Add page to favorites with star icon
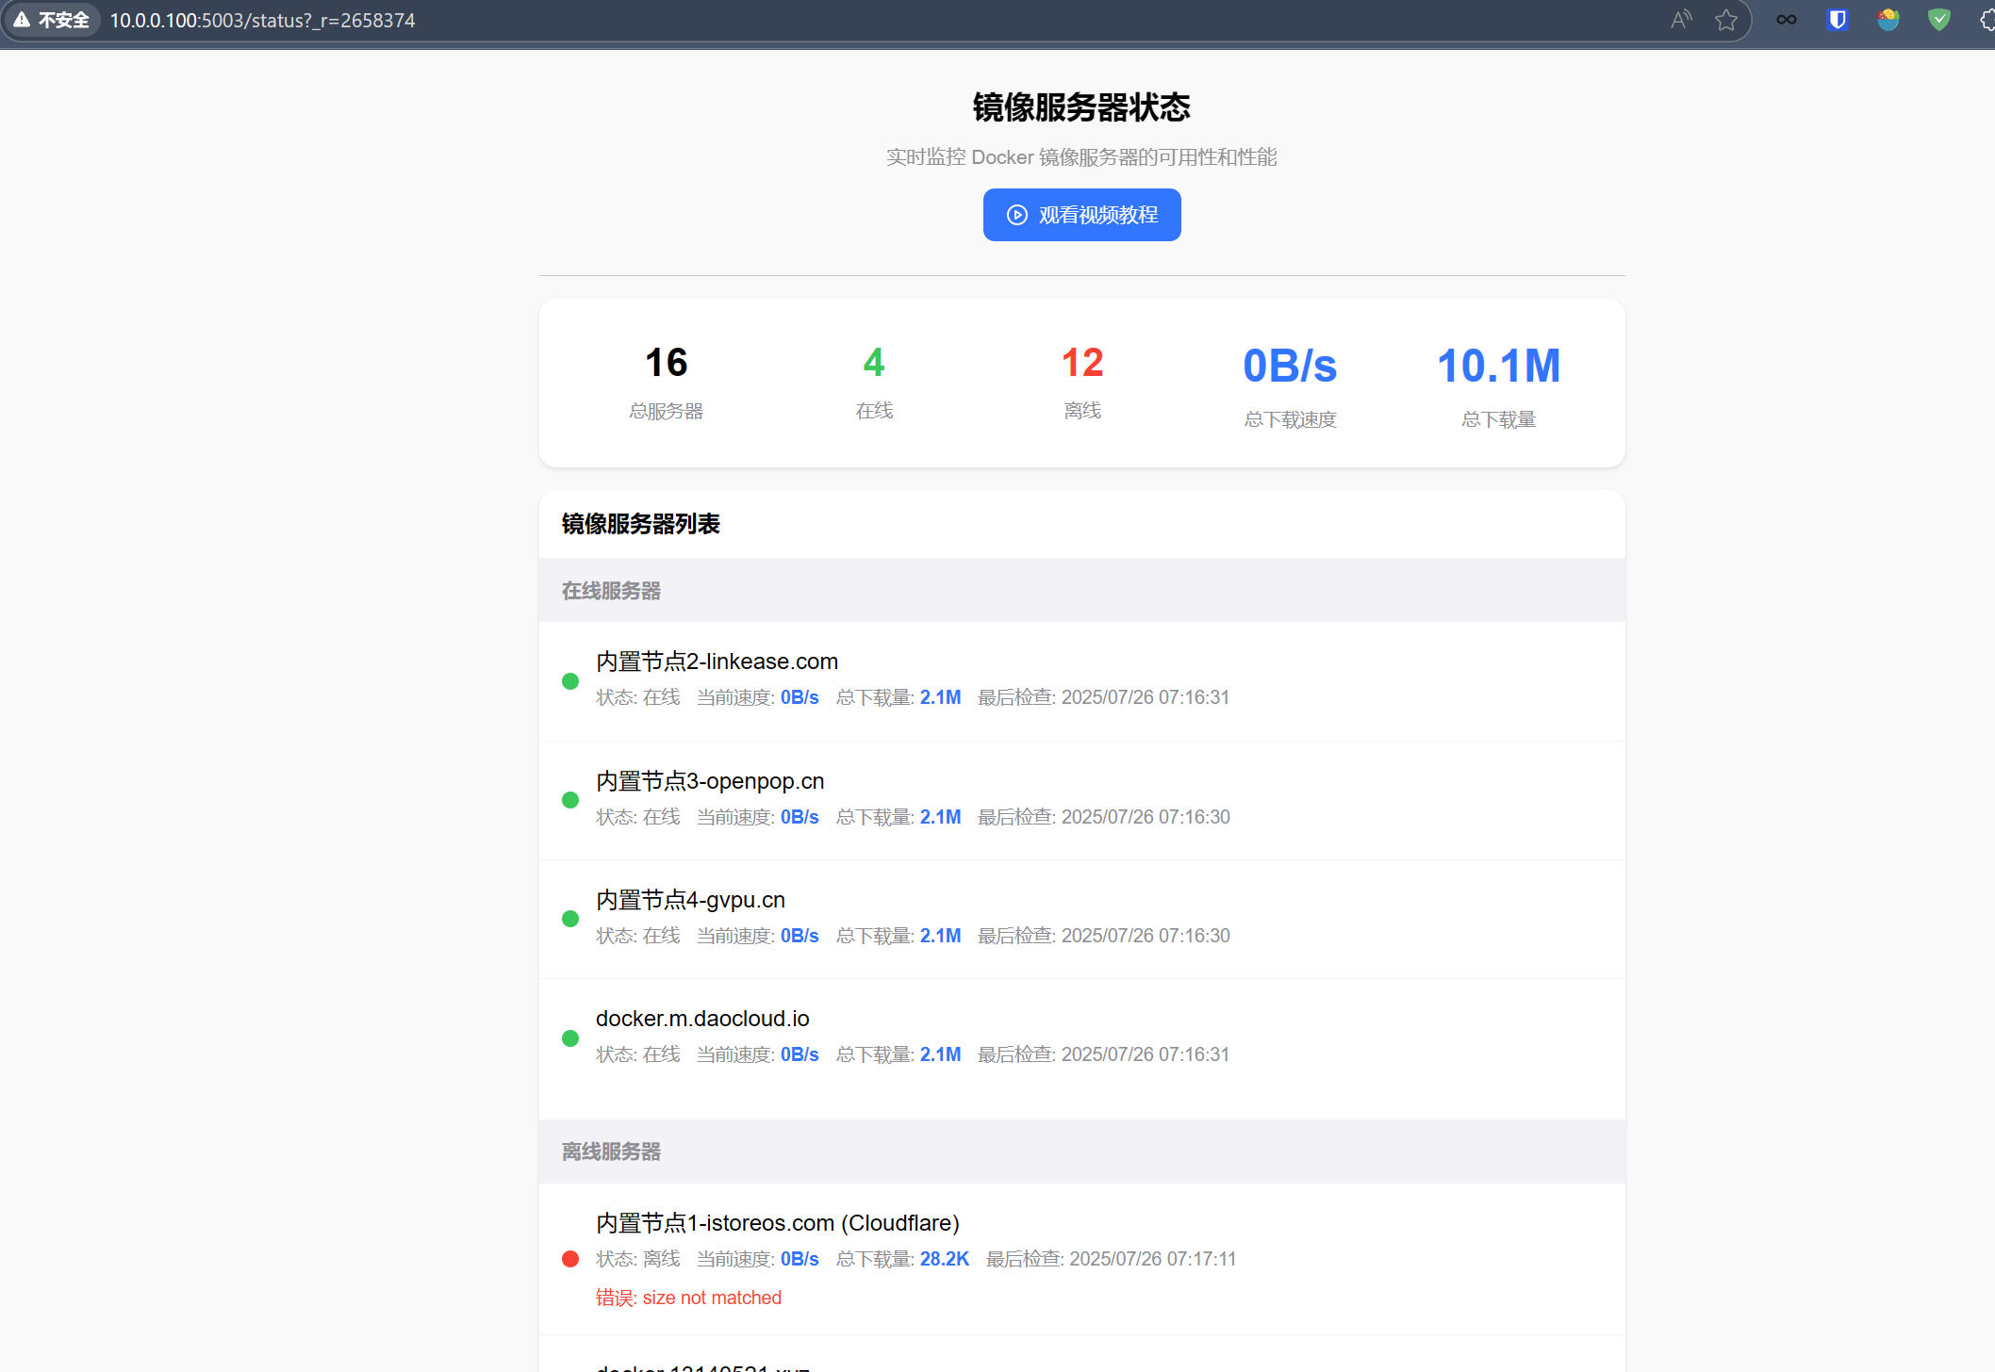Screen dimensions: 1995x1372 [1726, 20]
